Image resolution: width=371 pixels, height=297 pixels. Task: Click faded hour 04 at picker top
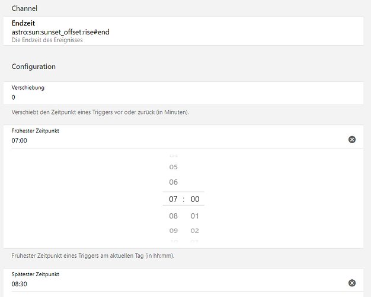tap(174, 155)
